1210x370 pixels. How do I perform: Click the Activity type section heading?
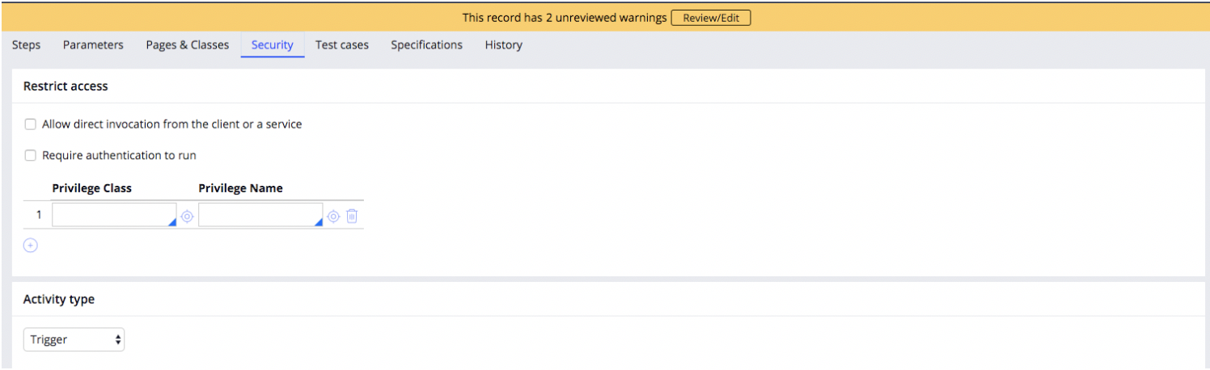59,300
